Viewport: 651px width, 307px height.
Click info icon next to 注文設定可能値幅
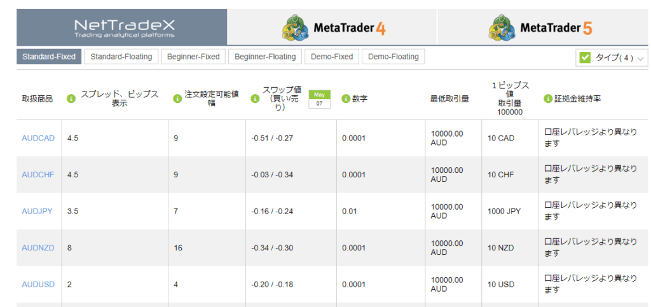click(178, 99)
